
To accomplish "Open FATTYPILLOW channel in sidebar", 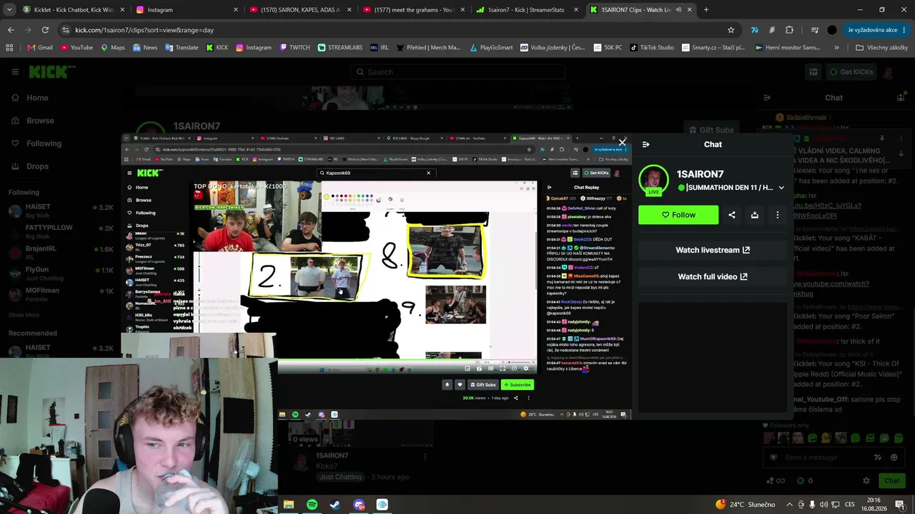I will (x=61, y=231).
